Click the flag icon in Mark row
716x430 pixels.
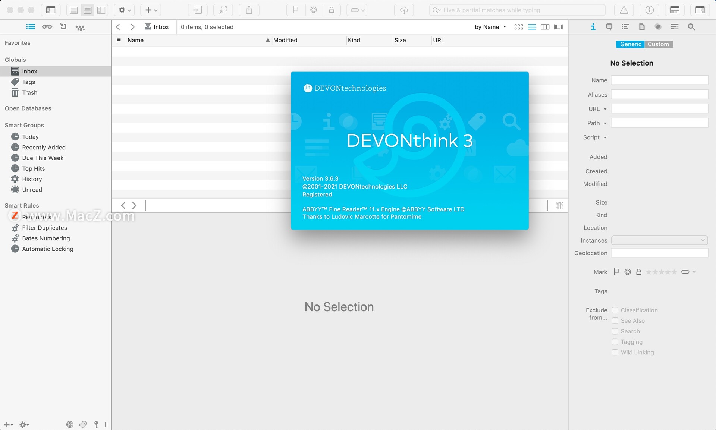[616, 272]
